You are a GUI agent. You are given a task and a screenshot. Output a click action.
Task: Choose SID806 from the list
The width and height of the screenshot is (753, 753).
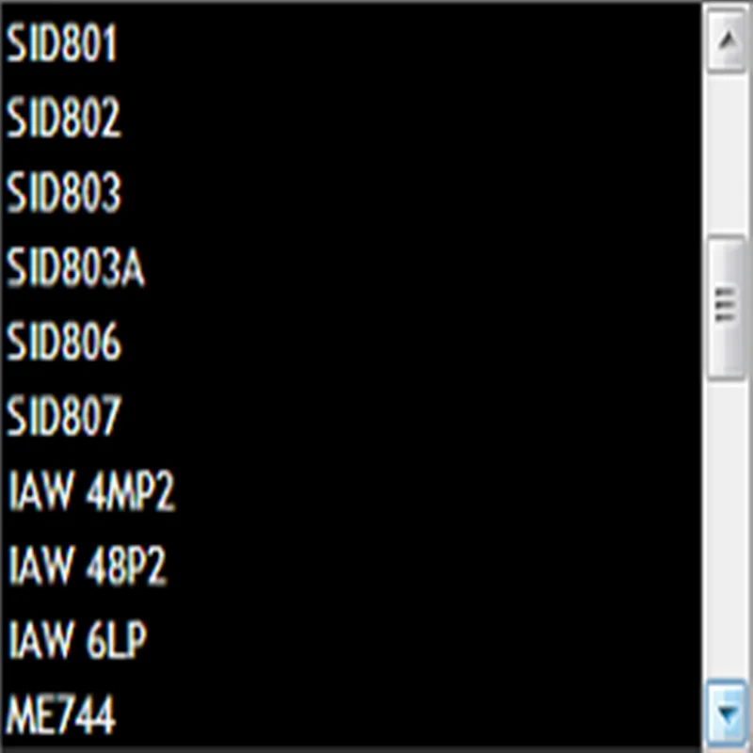[x=63, y=341]
